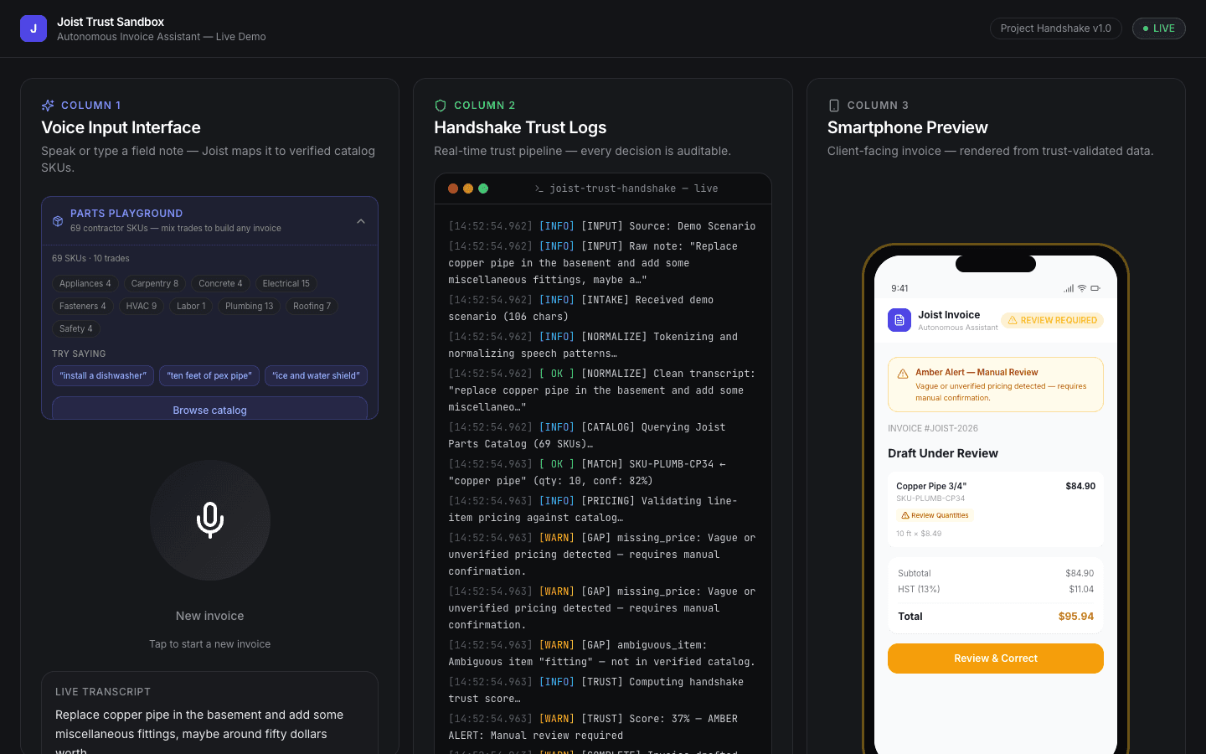Click the Column 1 sparkle icon
The width and height of the screenshot is (1206, 754).
coord(48,106)
